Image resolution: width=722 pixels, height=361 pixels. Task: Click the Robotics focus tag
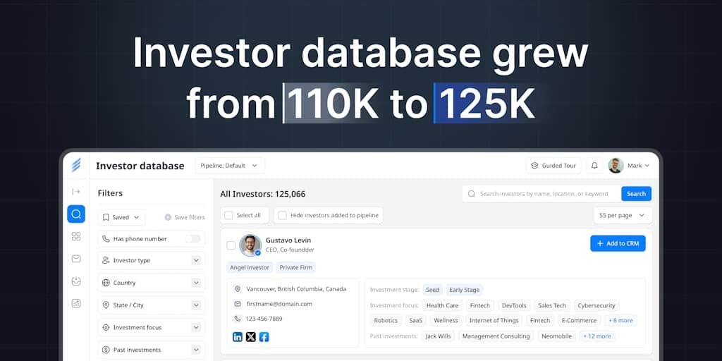(386, 321)
